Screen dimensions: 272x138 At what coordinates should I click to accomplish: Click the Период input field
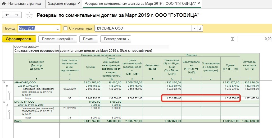[36, 28]
